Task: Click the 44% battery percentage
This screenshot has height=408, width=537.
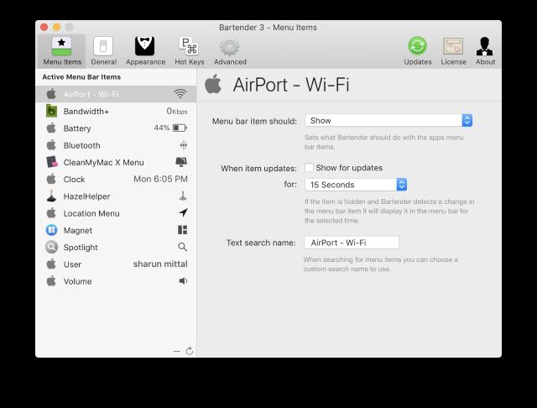Action: [x=162, y=128]
